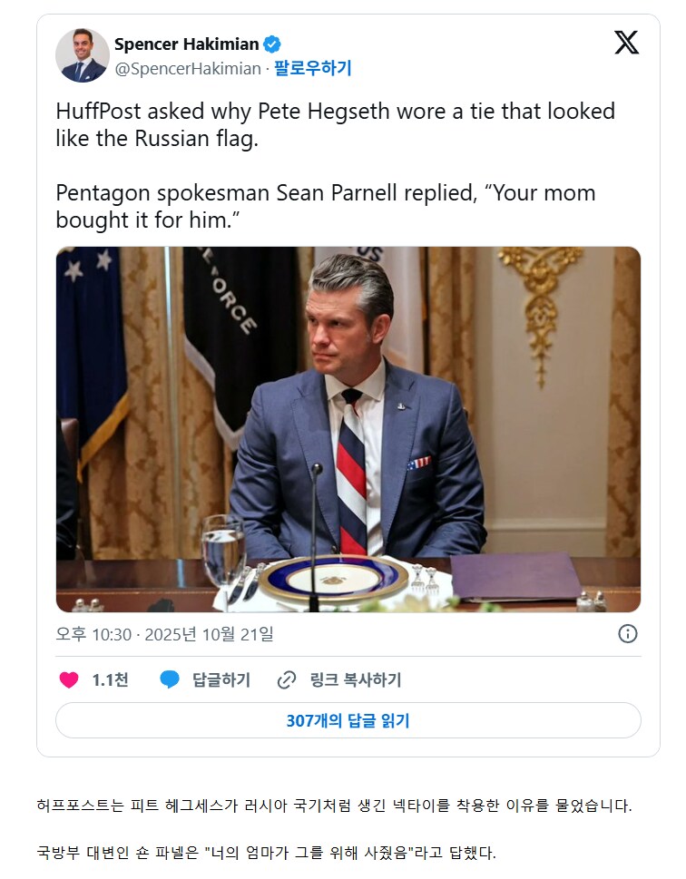Screen dimensions: 686x879
Task: Click Spencer Hakimian's profile picture
Action: pos(83,51)
